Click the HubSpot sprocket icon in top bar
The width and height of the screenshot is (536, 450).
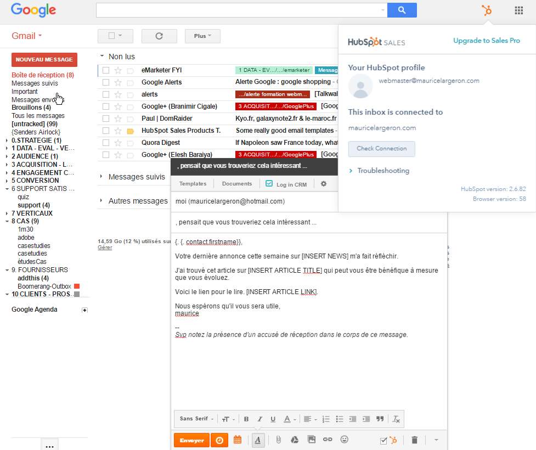(487, 10)
